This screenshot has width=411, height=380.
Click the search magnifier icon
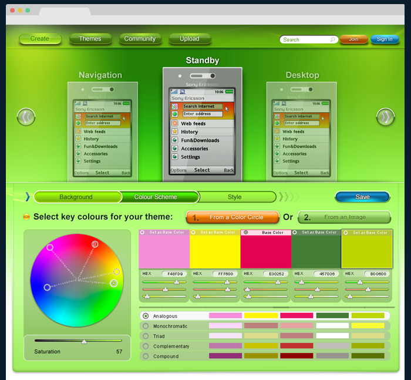coord(333,39)
